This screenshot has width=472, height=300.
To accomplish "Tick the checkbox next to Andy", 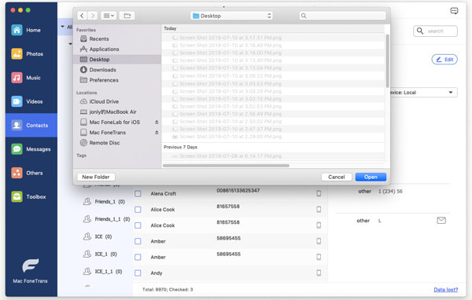I will 138,273.
